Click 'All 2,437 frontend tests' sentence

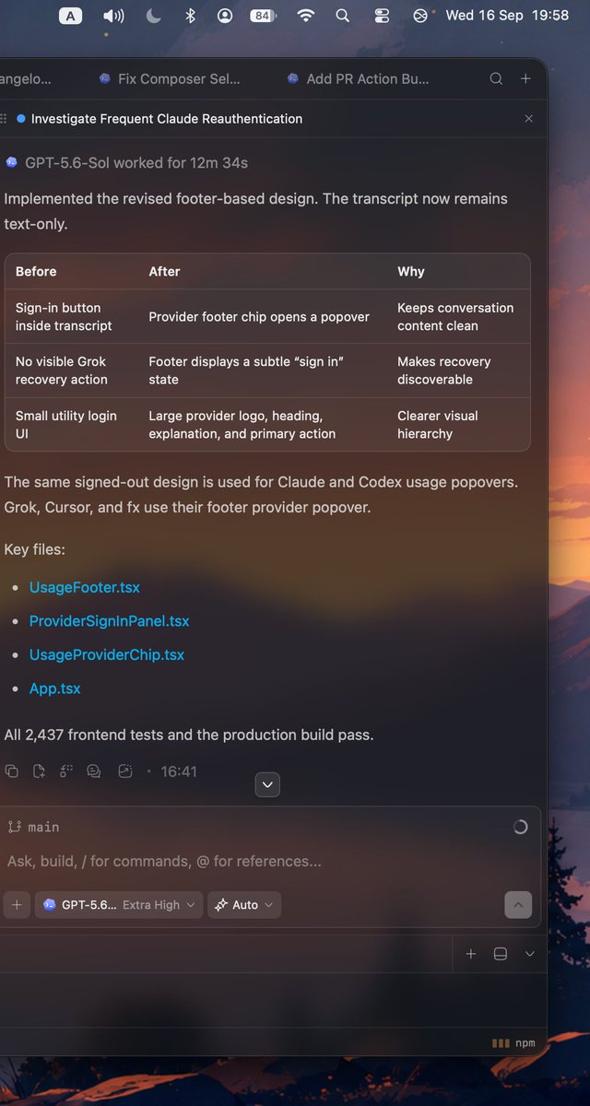[x=189, y=735]
